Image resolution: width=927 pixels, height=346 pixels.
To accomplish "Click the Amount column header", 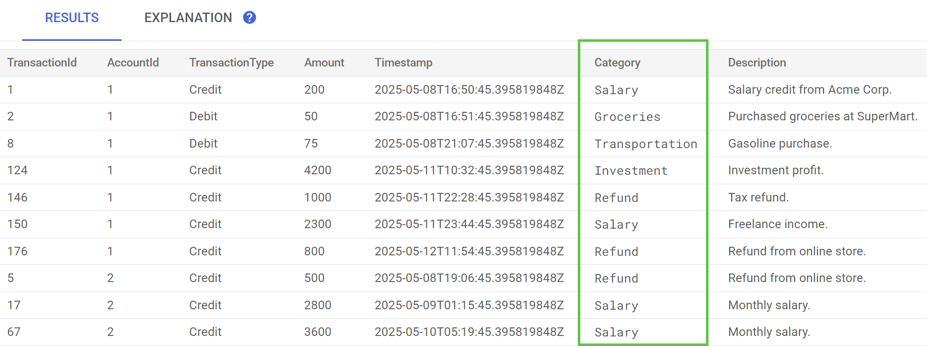I will [x=324, y=62].
